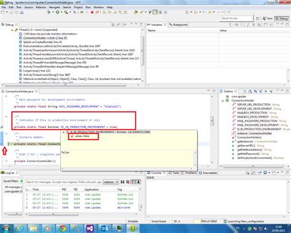Viewport: 291px width, 233px height.
Task: Click the Resume debugging icon
Action: (x=82, y=12)
